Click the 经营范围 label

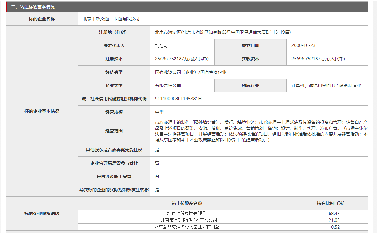114,131
